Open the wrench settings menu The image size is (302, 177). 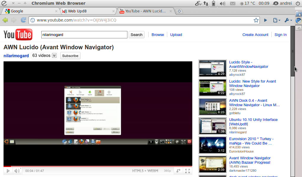coord(288,20)
